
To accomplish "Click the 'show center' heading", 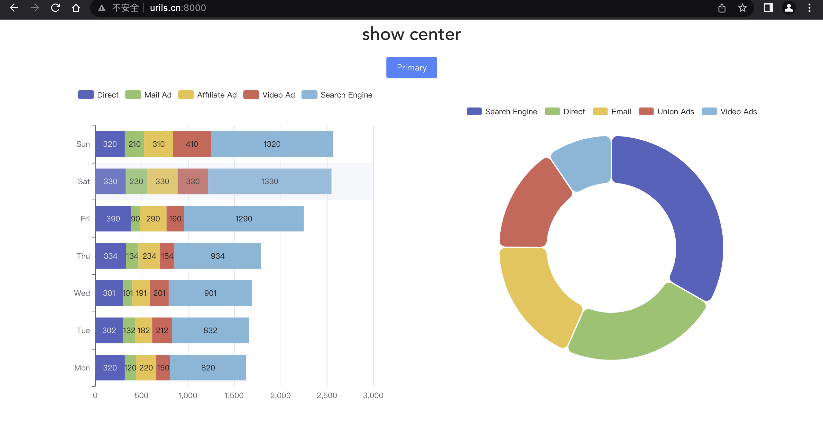I will pos(411,34).
